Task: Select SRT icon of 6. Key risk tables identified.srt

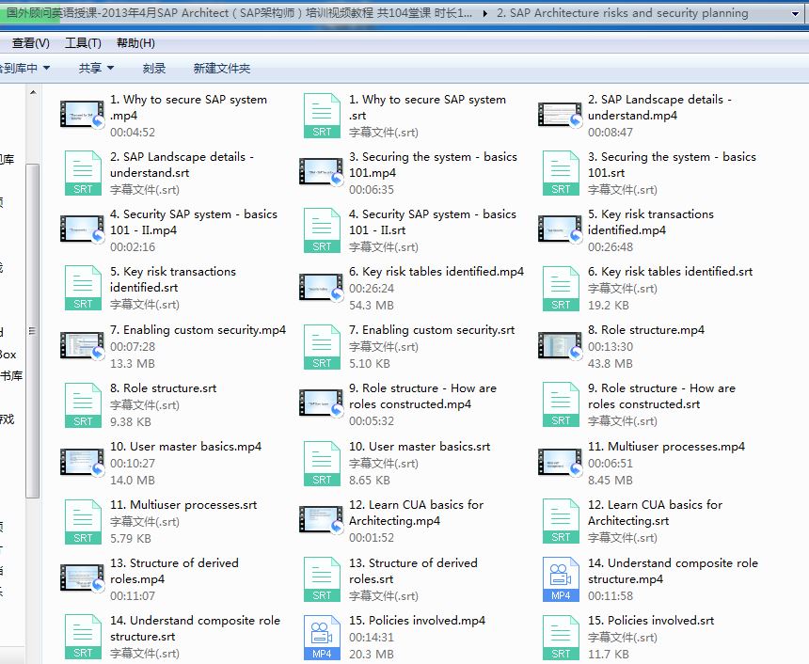Action: pos(561,289)
